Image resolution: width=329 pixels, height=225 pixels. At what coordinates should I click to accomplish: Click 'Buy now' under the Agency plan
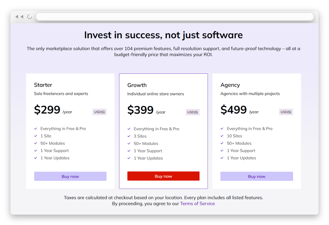[x=257, y=176]
